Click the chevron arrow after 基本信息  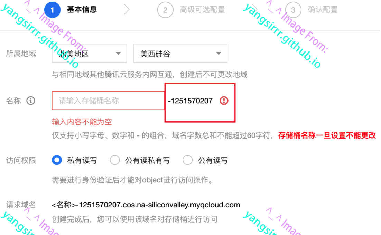click(127, 9)
